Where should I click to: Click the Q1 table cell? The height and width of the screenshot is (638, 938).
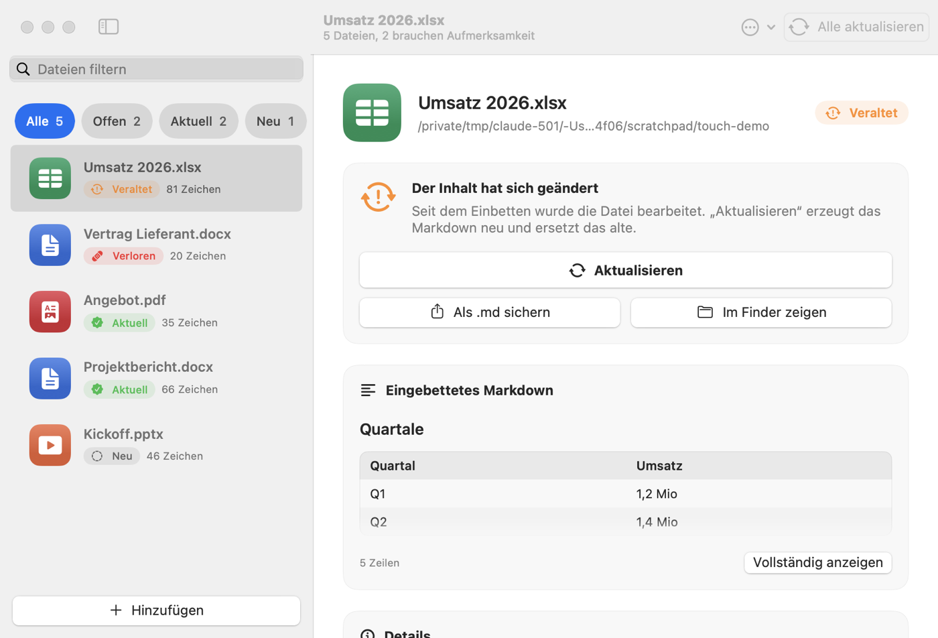[x=378, y=494]
